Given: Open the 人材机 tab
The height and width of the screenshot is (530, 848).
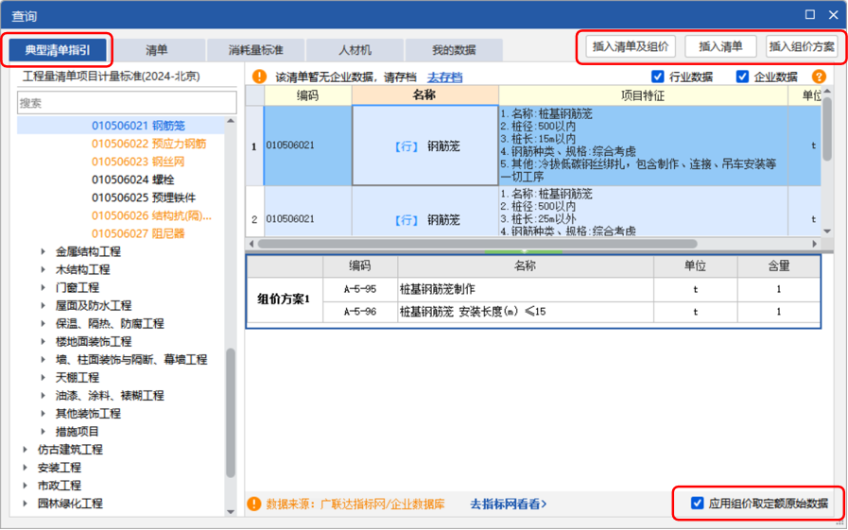Looking at the screenshot, I should [355, 50].
